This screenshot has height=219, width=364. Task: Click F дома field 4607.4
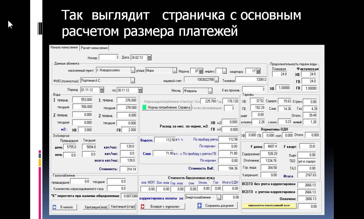(270, 147)
